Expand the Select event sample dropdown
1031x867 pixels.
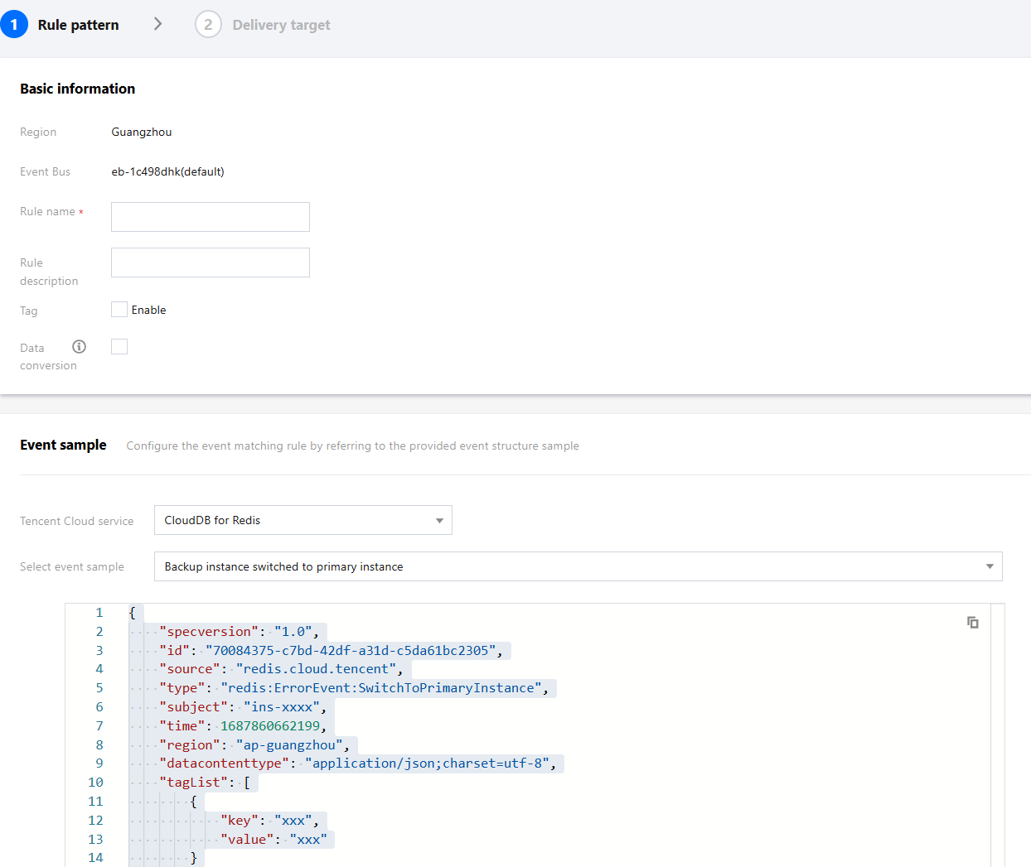click(x=578, y=566)
